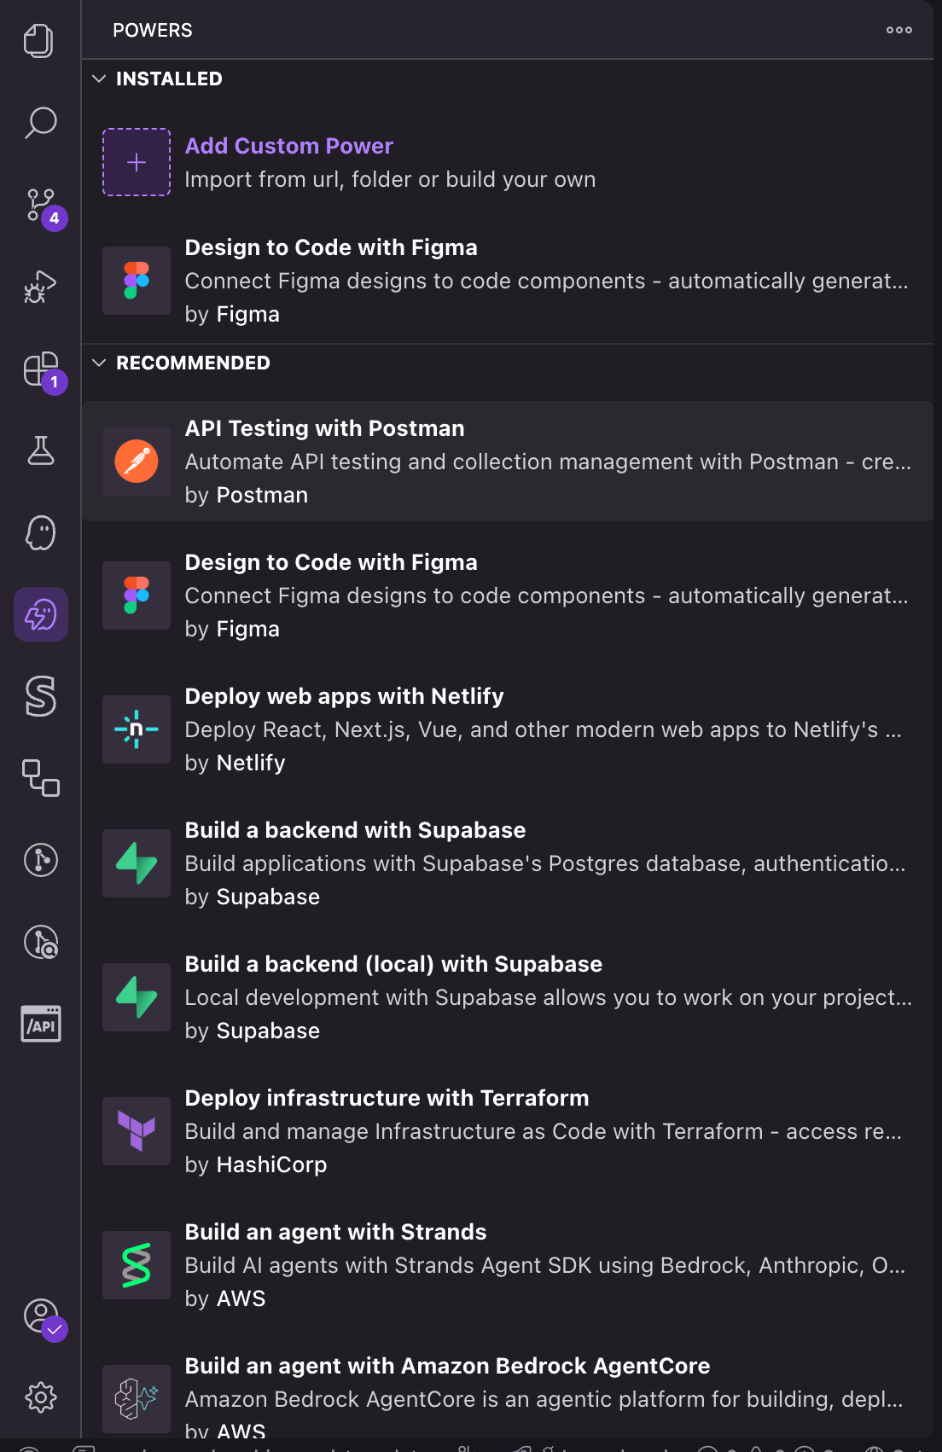Select the Powers lightning ghost icon
The height and width of the screenshot is (1452, 942).
pos(40,614)
